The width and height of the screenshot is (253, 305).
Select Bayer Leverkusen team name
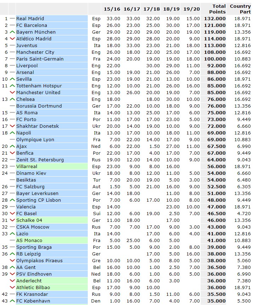pos(38,194)
